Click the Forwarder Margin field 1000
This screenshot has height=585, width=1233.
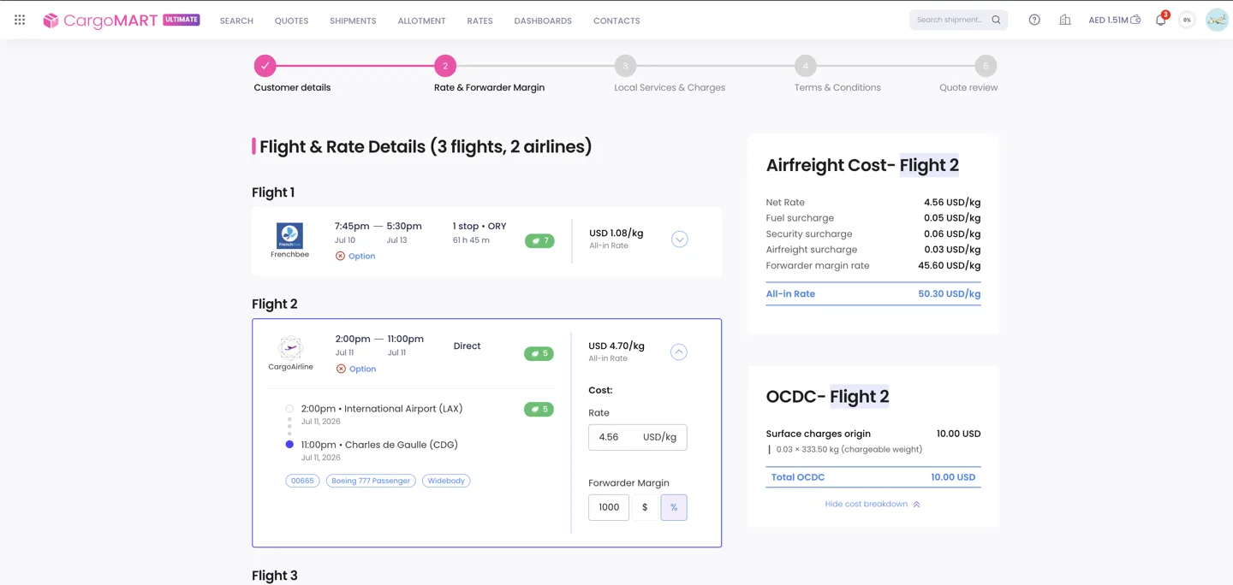point(609,507)
